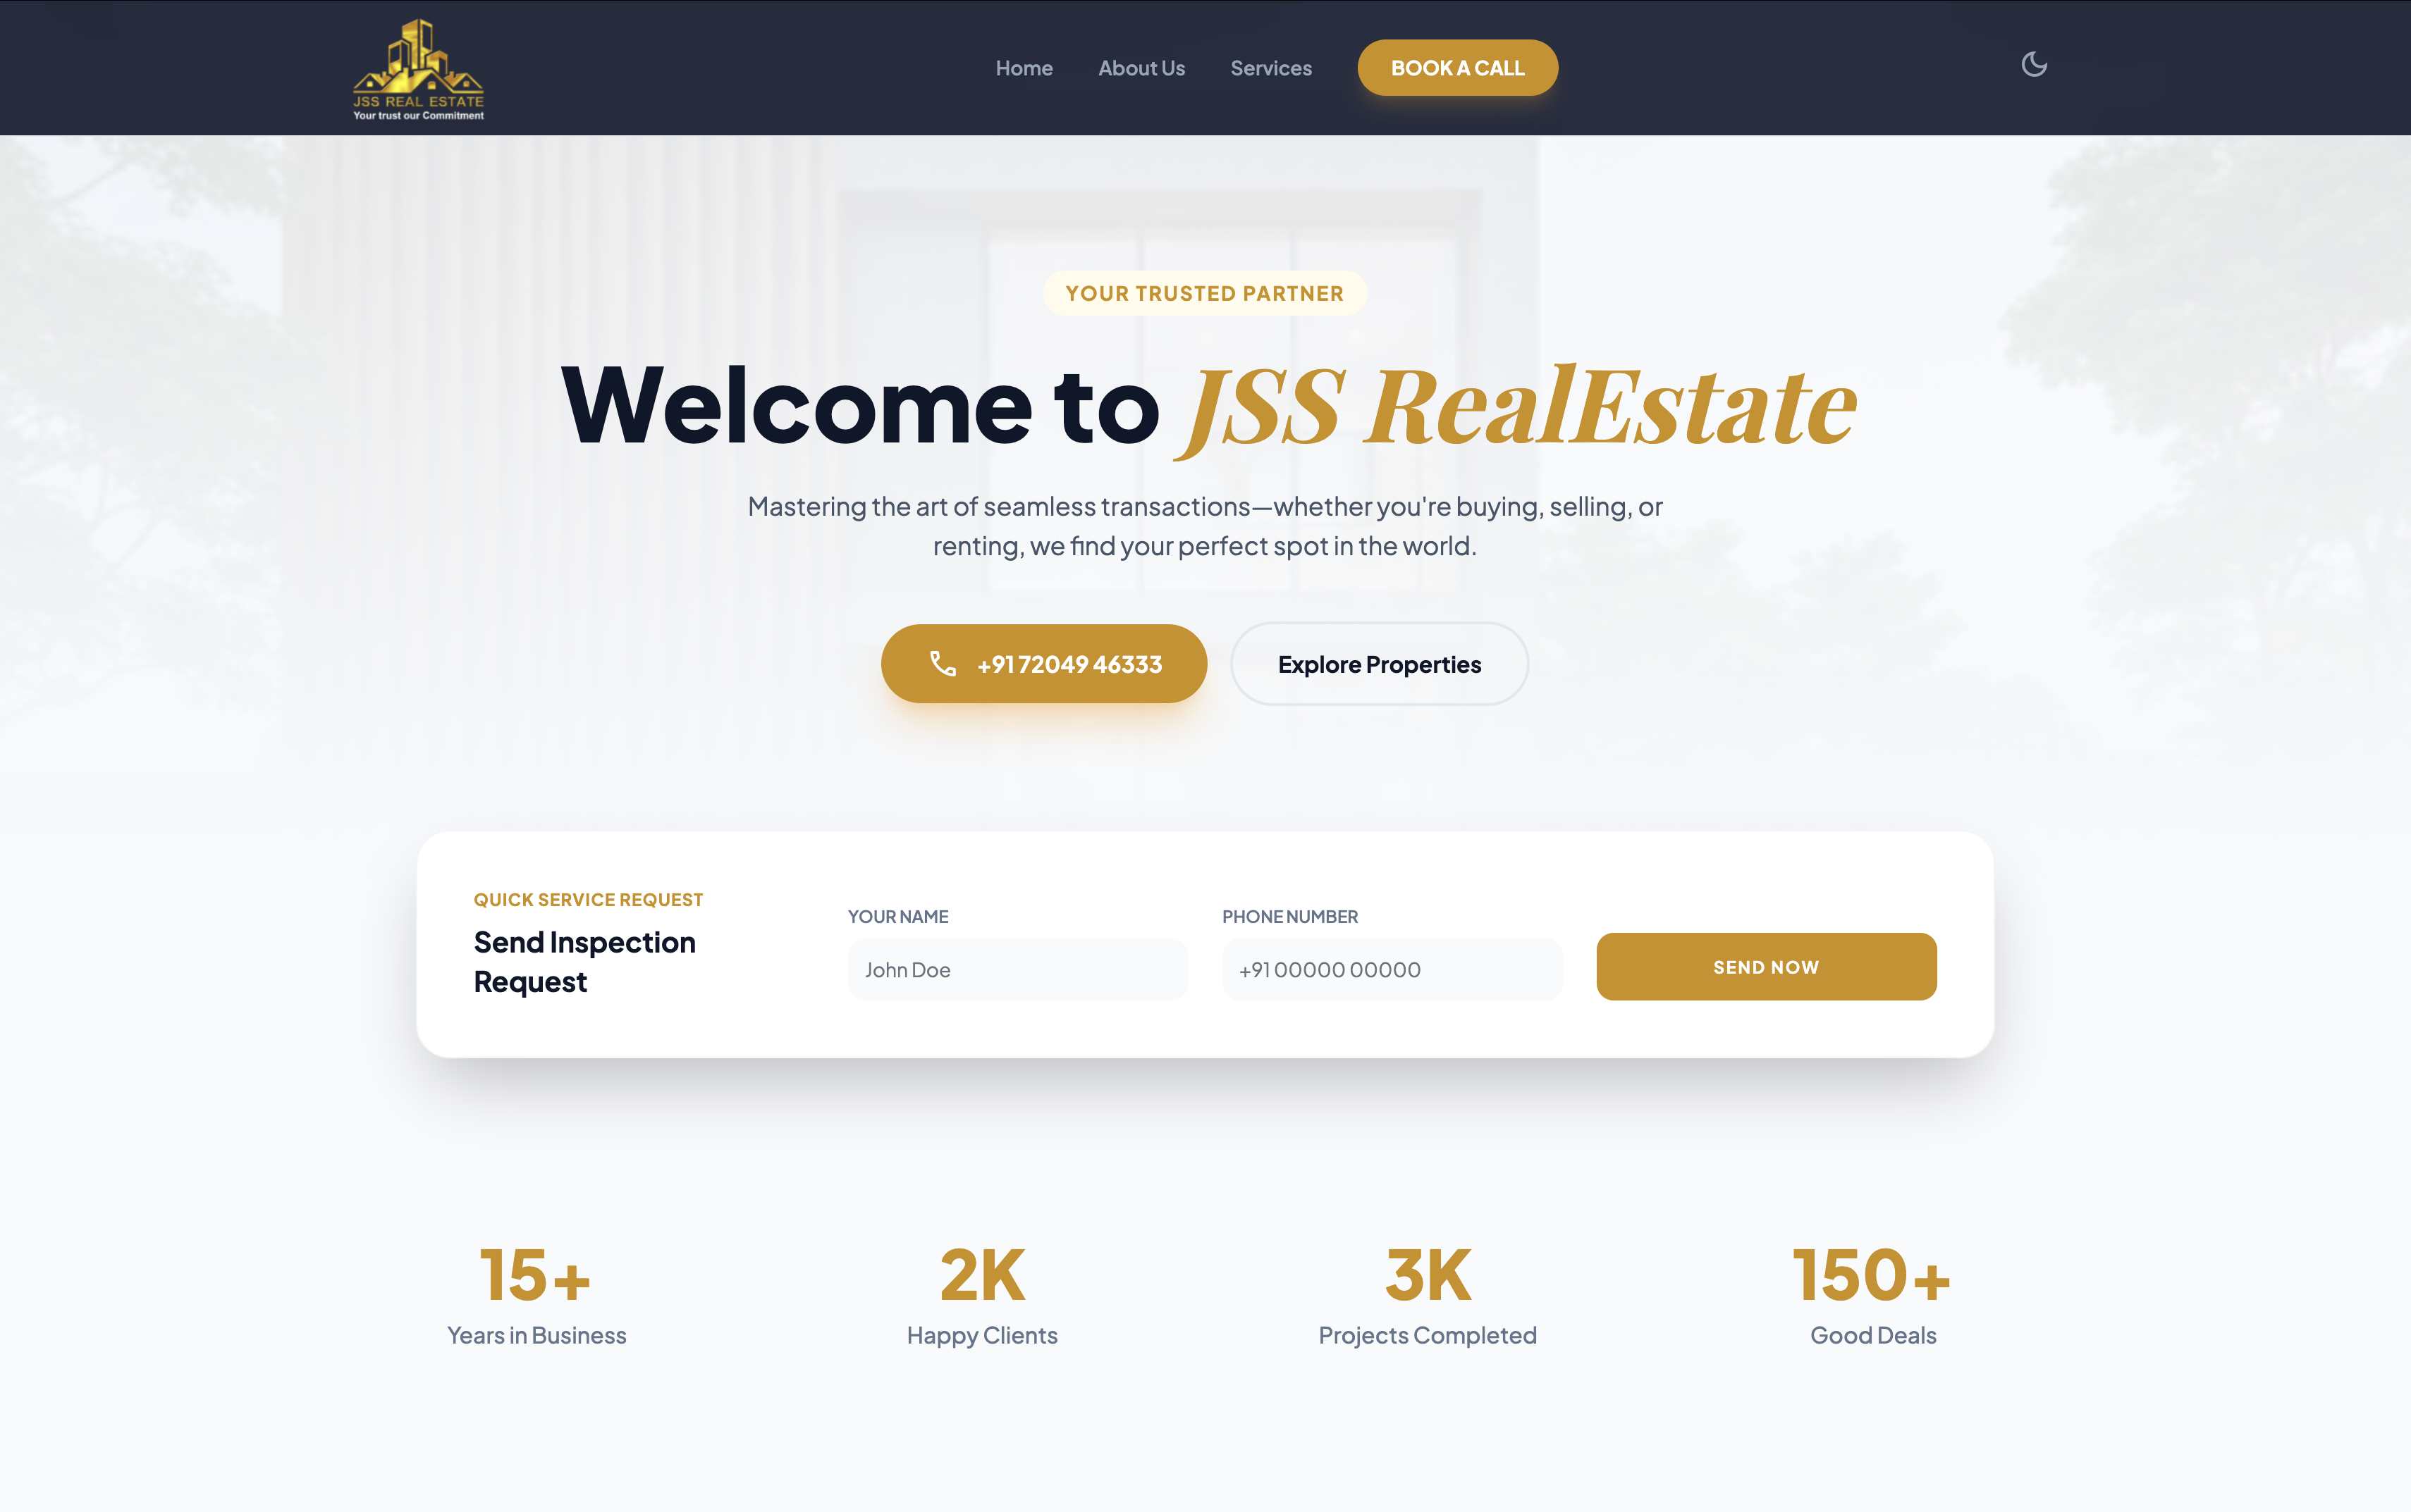Open the About Us page
The height and width of the screenshot is (1512, 2411).
pyautogui.click(x=1141, y=67)
